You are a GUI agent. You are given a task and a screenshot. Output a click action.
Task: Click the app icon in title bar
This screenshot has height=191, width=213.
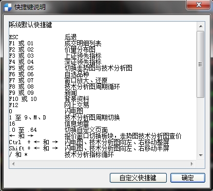(x=8, y=7)
